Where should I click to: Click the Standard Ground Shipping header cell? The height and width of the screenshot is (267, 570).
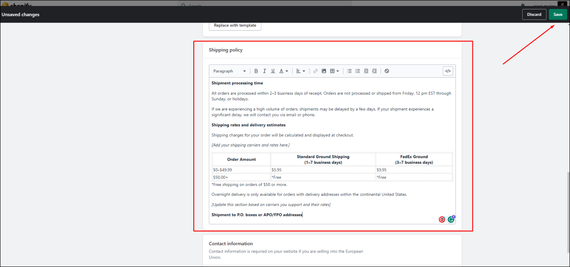[323, 160]
